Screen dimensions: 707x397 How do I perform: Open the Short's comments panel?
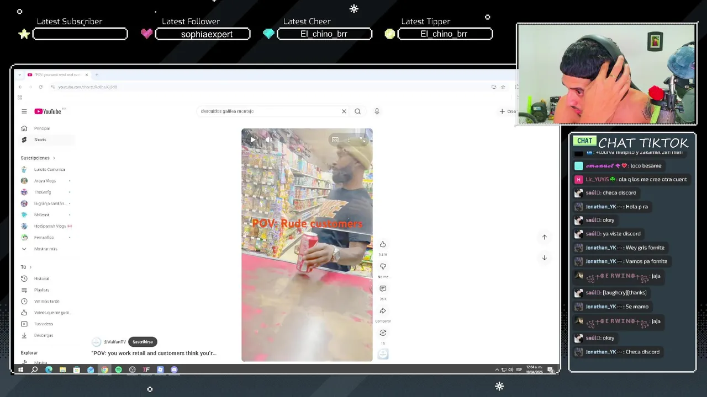coord(383,288)
